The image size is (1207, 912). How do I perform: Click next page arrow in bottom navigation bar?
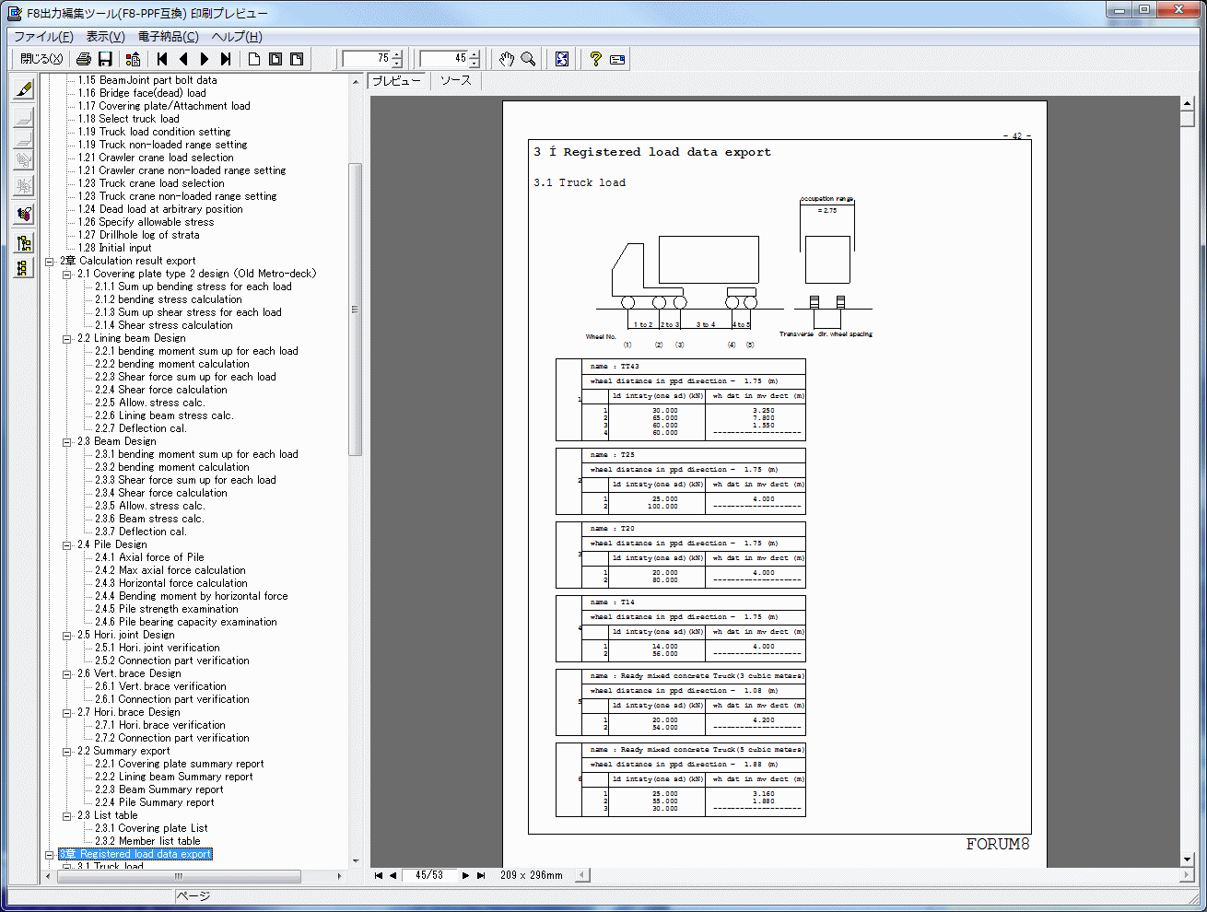pyautogui.click(x=465, y=875)
